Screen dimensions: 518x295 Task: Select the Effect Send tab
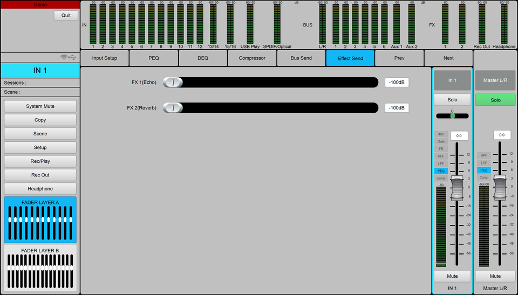tap(351, 58)
